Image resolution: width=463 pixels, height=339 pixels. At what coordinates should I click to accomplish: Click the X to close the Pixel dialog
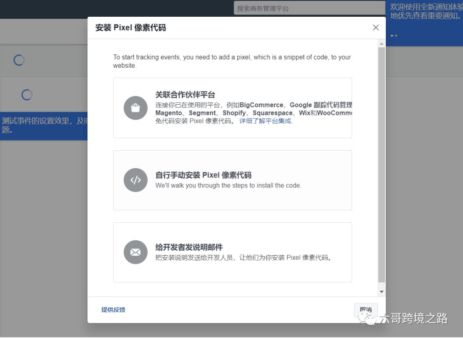click(376, 27)
